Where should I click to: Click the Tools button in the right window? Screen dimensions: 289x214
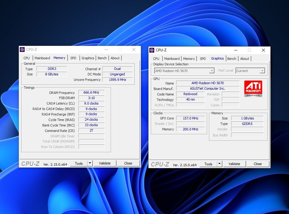click(208, 164)
